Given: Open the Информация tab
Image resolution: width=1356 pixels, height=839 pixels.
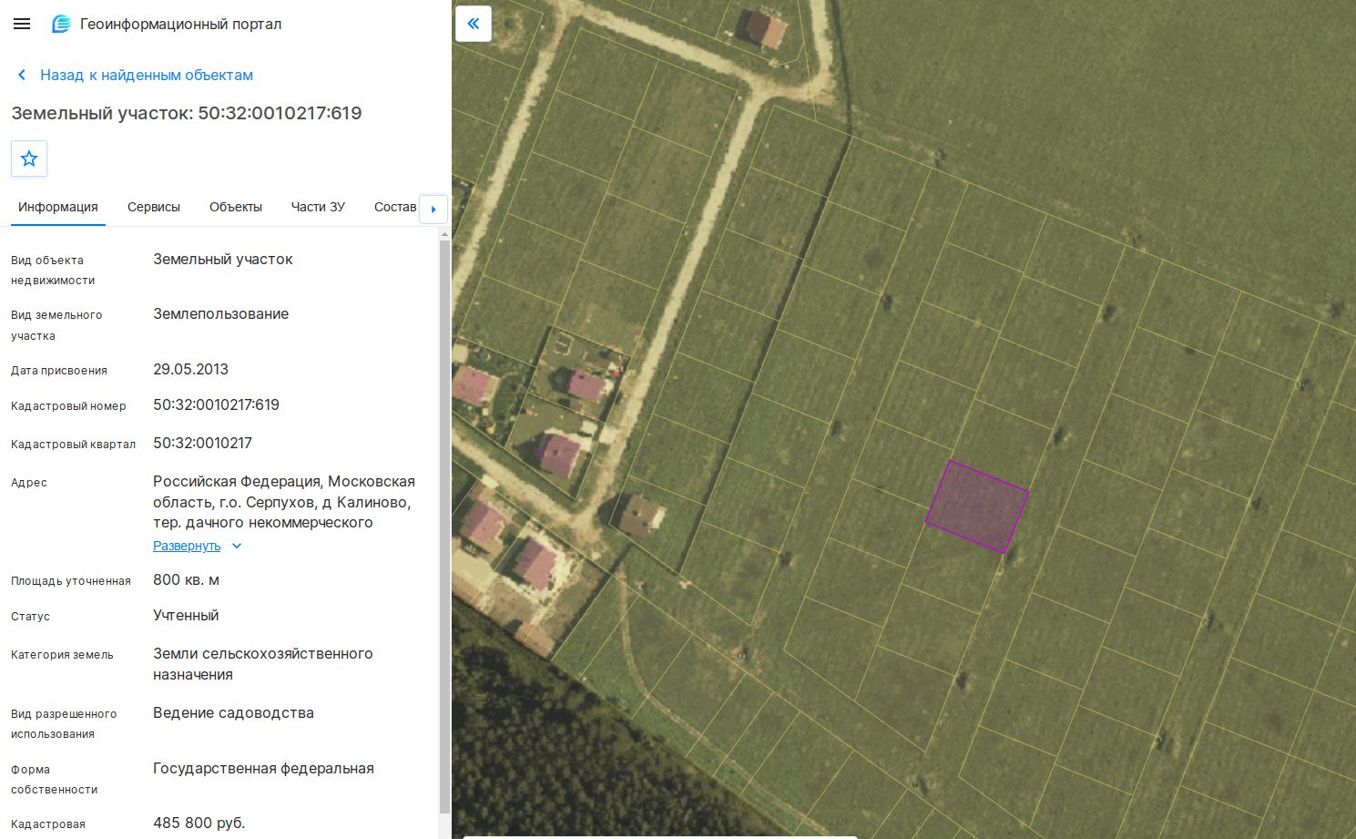Looking at the screenshot, I should 58,207.
